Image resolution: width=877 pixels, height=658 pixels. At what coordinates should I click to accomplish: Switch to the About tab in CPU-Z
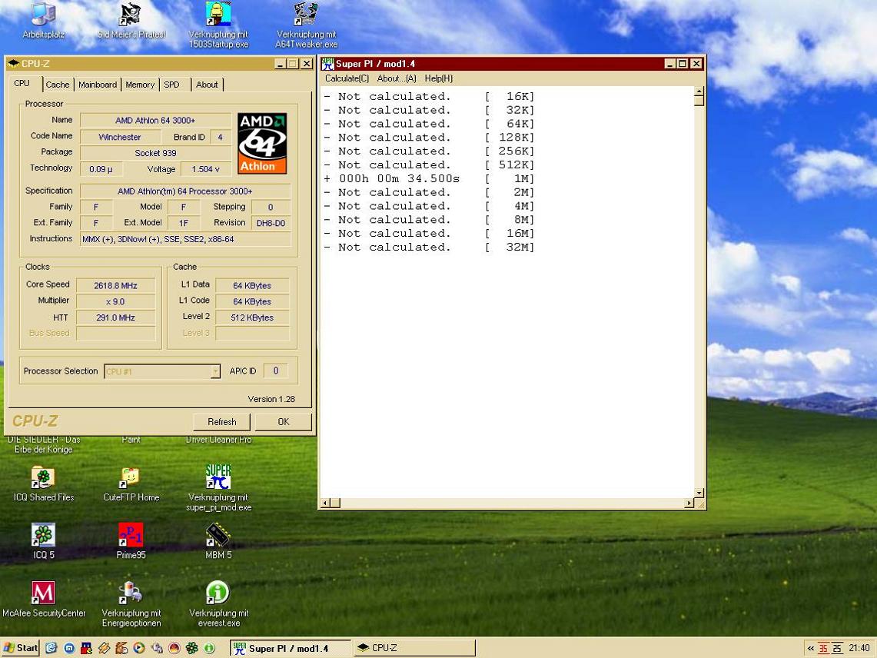pyautogui.click(x=207, y=85)
